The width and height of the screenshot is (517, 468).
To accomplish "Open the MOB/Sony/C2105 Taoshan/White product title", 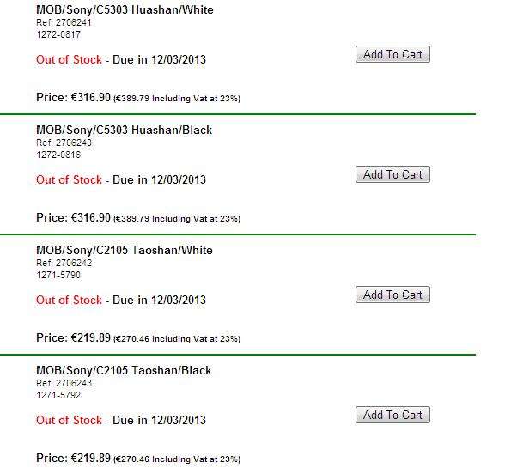I will [x=125, y=250].
